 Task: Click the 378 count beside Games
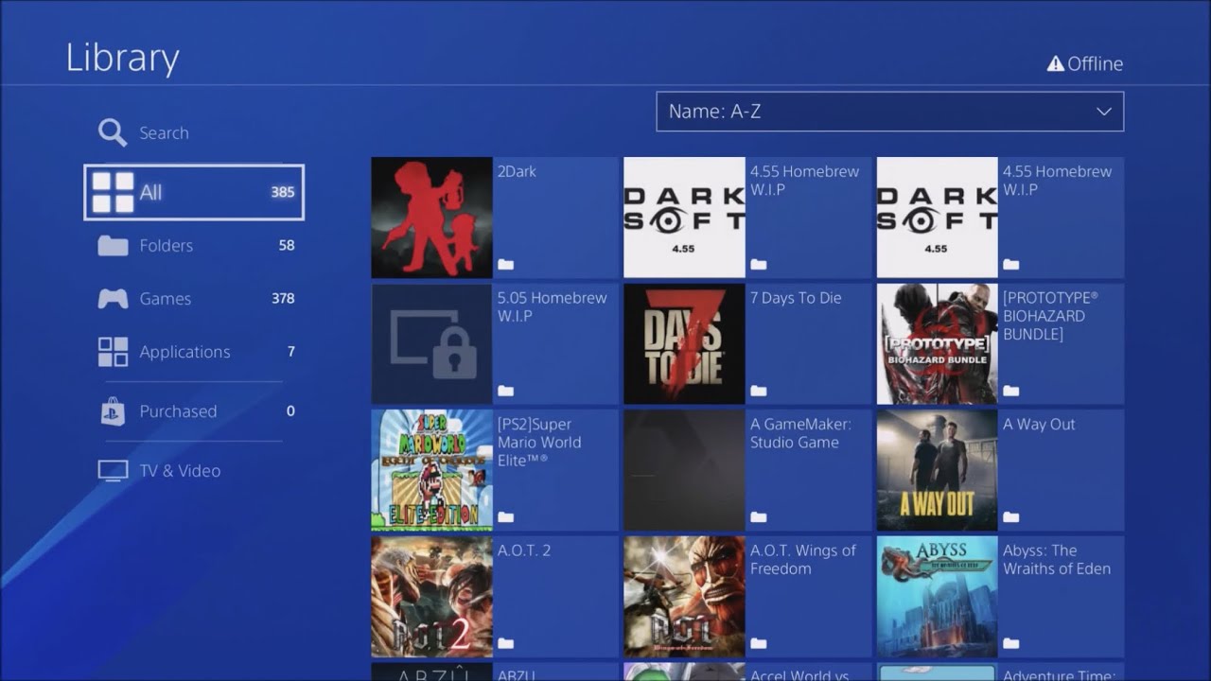click(x=283, y=299)
